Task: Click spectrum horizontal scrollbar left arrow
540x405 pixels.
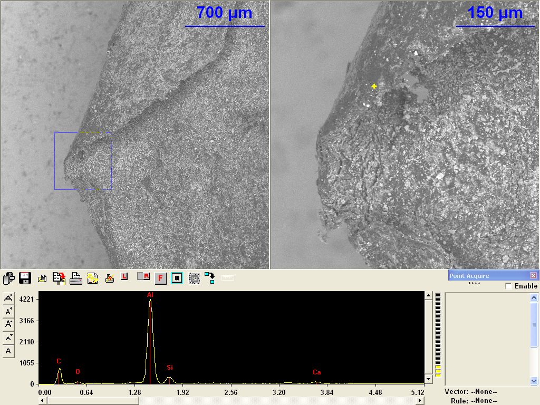Action: (42, 401)
